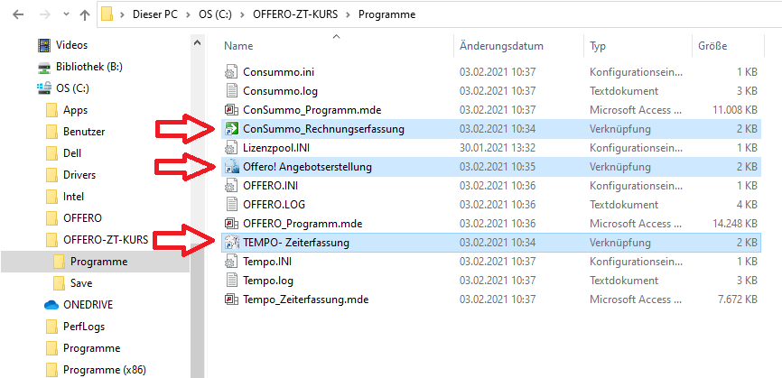Select the Tempo_Zeiterfassung.mde file icon
782x378 pixels.
coord(231,299)
